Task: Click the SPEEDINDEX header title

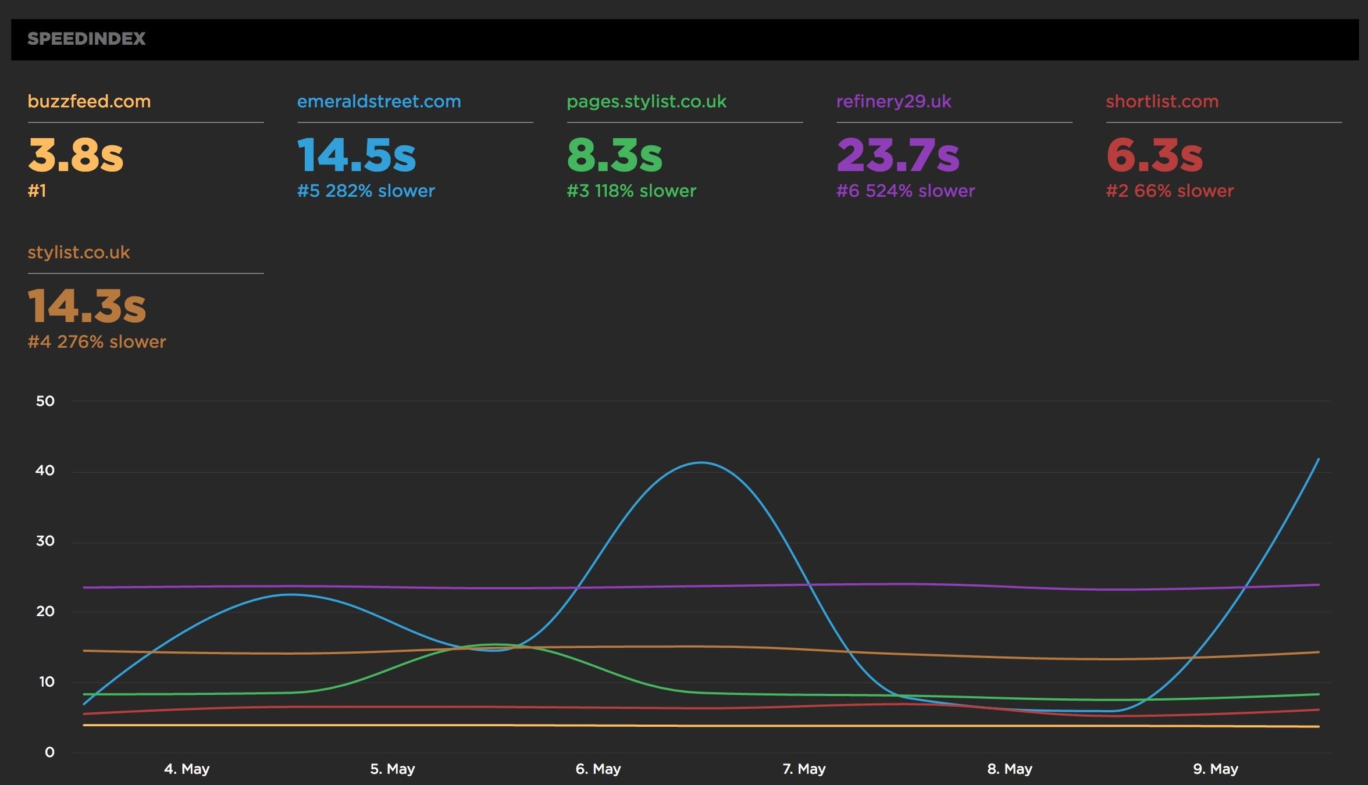Action: 86,39
